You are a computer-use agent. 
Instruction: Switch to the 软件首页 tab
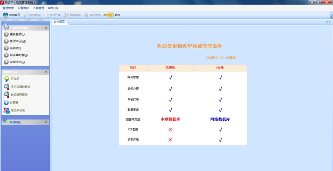pyautogui.click(x=59, y=22)
